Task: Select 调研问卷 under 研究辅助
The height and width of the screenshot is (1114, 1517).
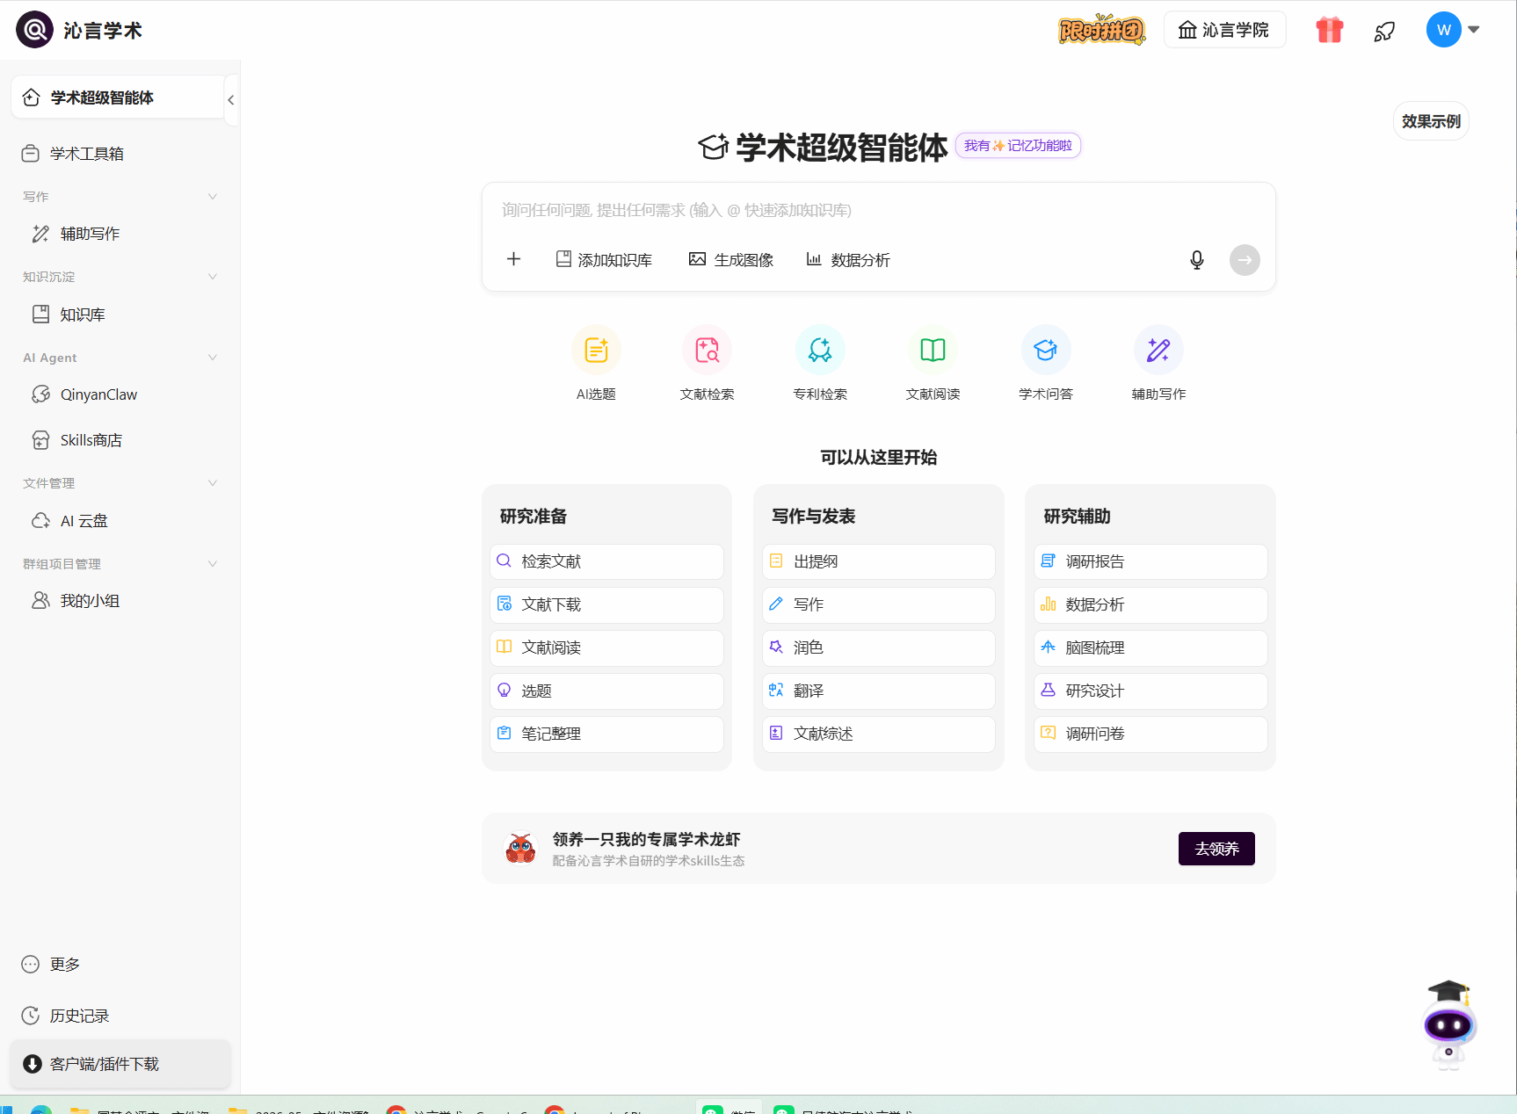Action: point(1150,734)
